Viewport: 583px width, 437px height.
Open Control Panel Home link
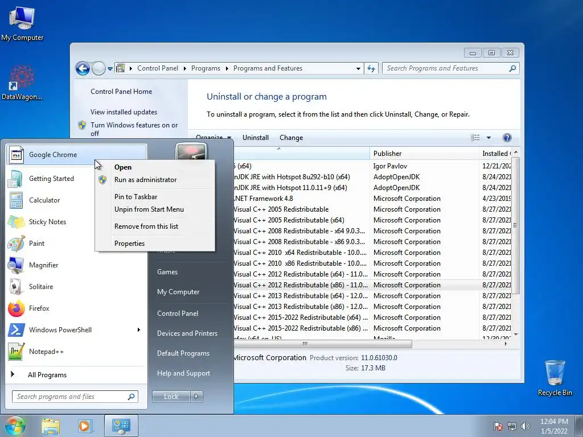click(x=121, y=92)
